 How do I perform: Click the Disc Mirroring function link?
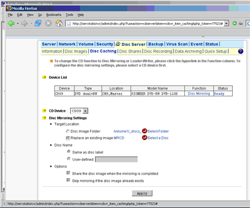199,93
